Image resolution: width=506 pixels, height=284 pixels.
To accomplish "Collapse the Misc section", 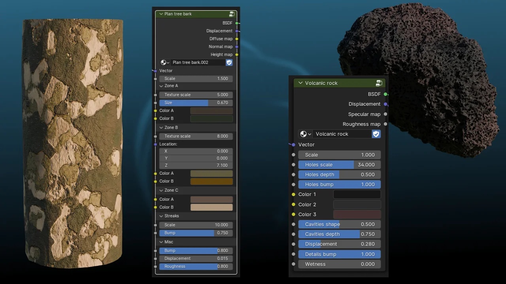I will [160, 242].
